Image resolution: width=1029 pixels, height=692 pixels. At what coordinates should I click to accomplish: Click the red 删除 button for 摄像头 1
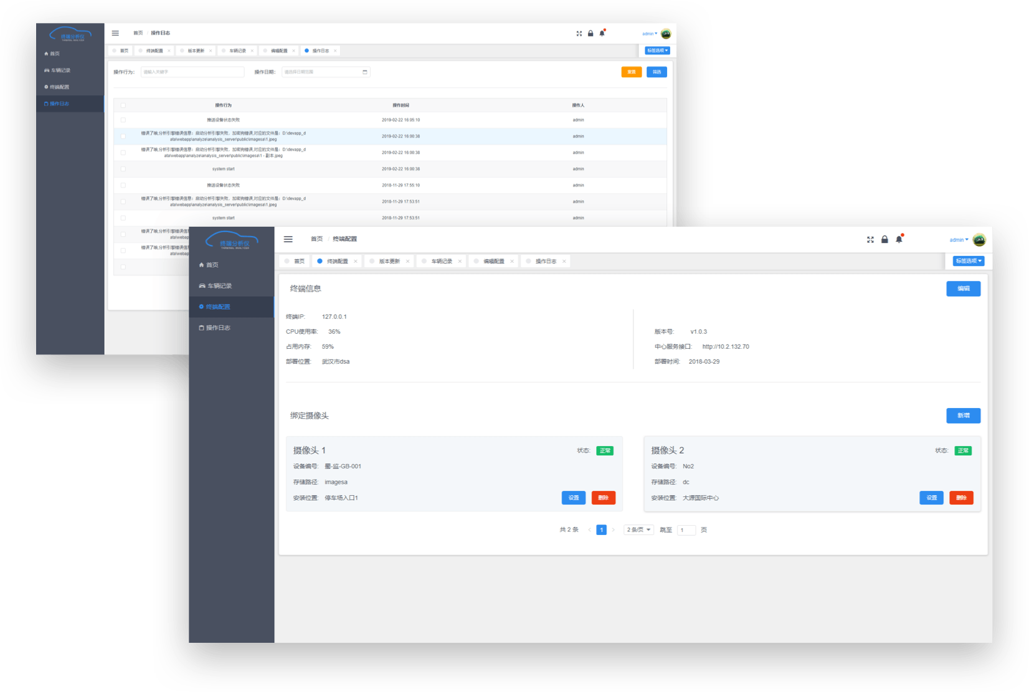coord(603,498)
